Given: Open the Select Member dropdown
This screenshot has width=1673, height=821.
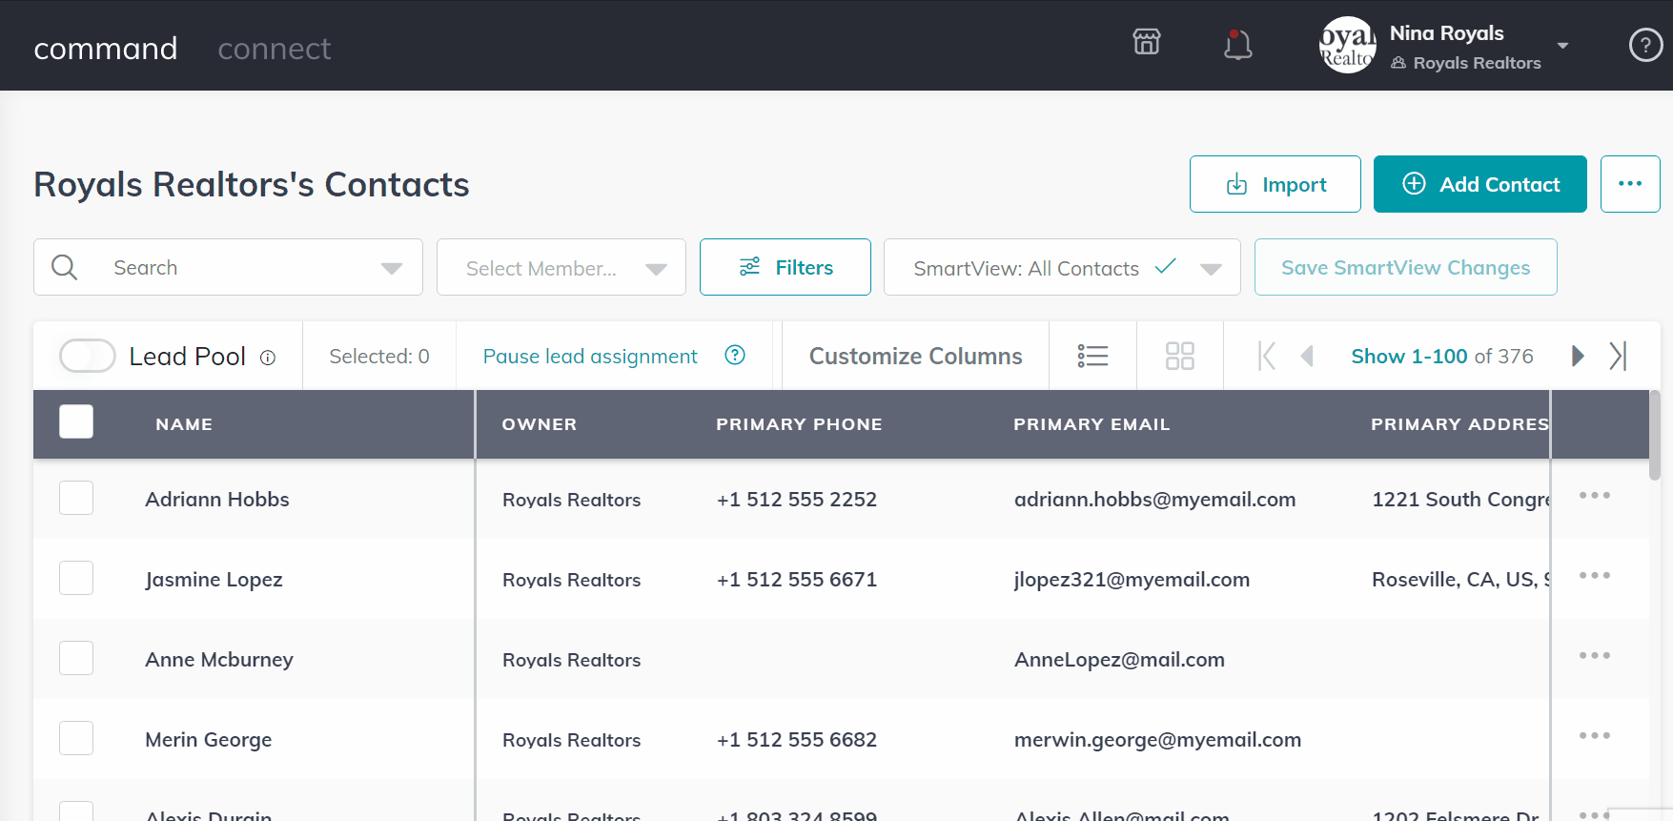Looking at the screenshot, I should (561, 267).
